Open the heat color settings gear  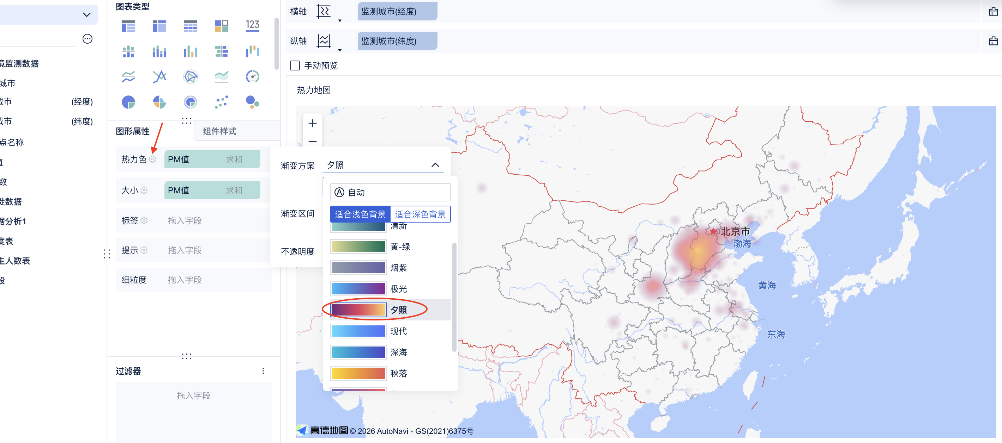tap(153, 159)
